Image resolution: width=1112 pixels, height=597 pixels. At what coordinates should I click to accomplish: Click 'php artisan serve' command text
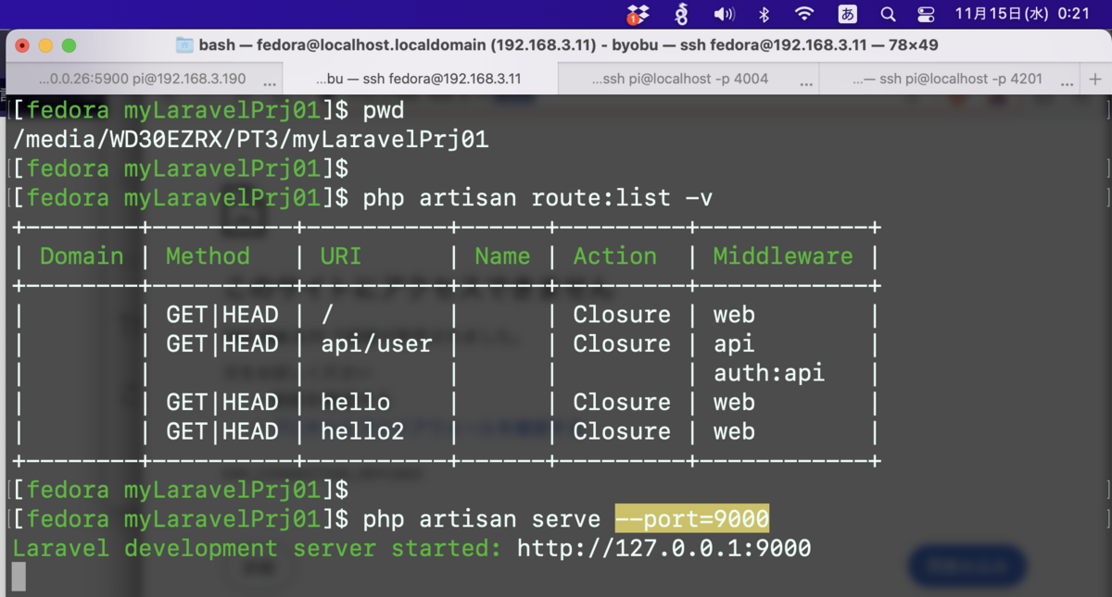(482, 518)
